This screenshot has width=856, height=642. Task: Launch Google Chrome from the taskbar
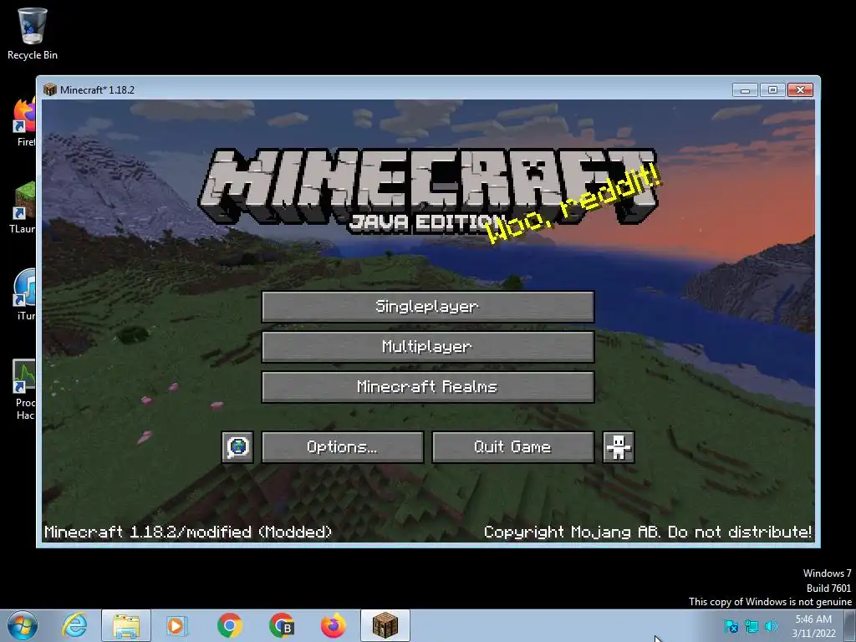(229, 625)
